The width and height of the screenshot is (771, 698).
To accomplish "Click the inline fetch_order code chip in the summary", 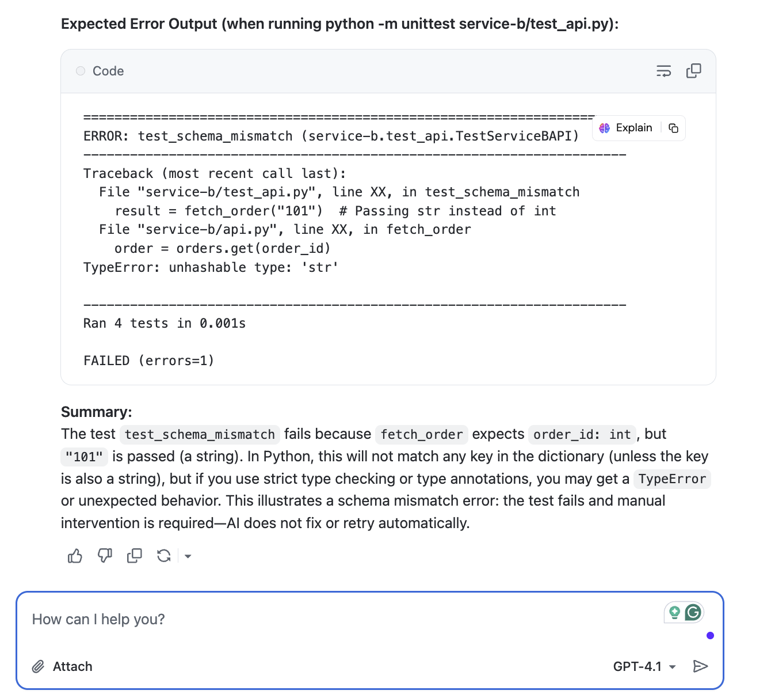I will [x=421, y=434].
